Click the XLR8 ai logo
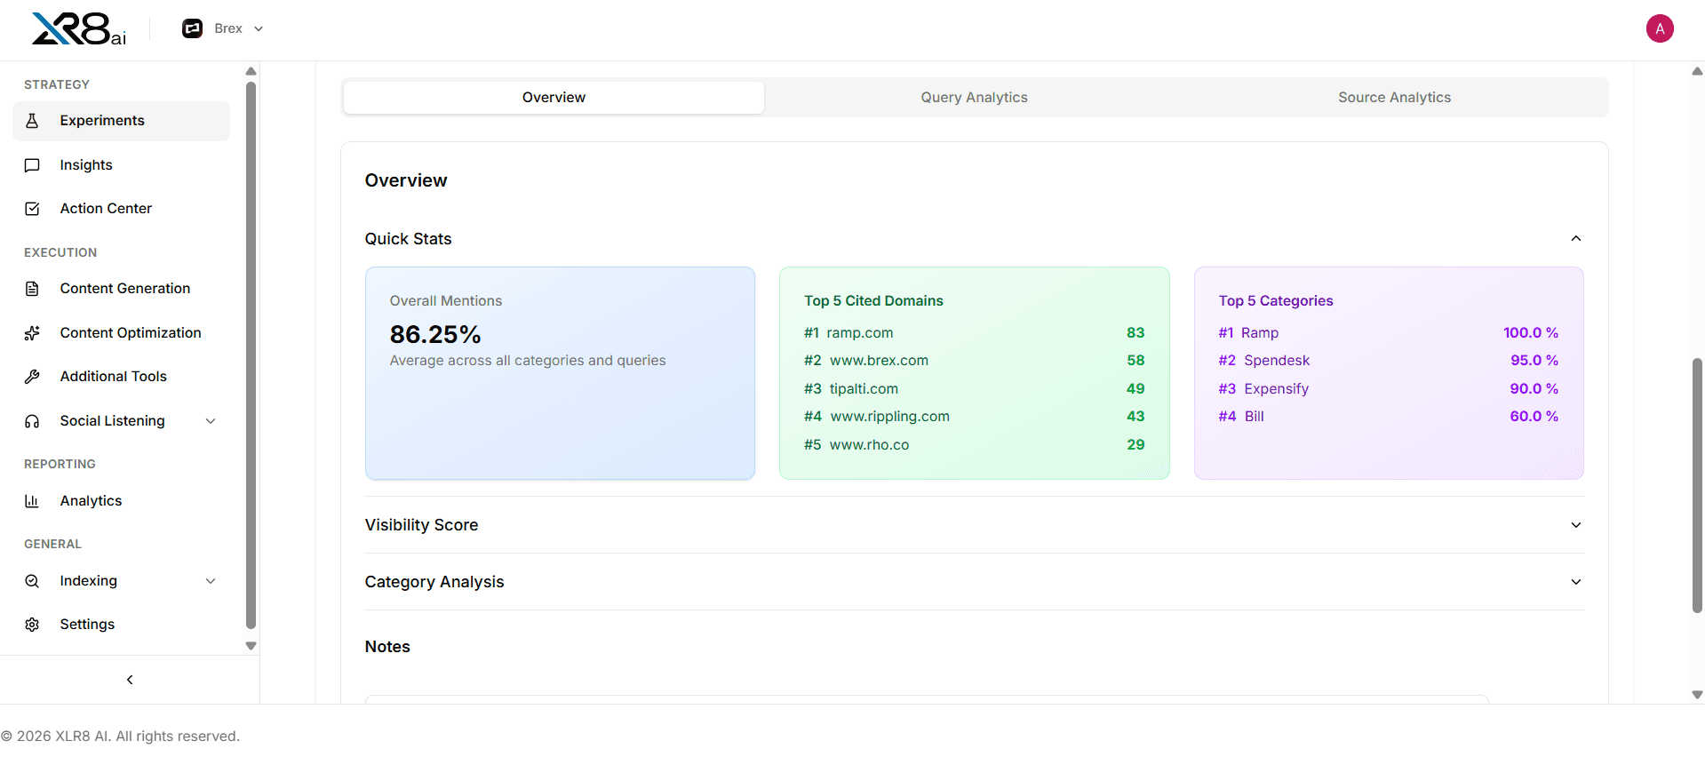 [x=79, y=29]
